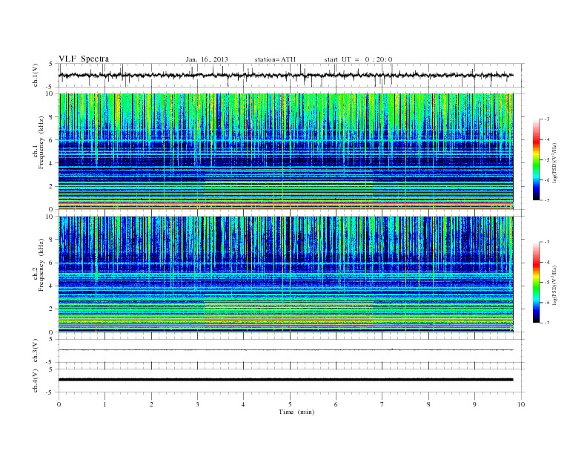
Task: Click the ch.3 voltage trace line
Action: (x=286, y=350)
